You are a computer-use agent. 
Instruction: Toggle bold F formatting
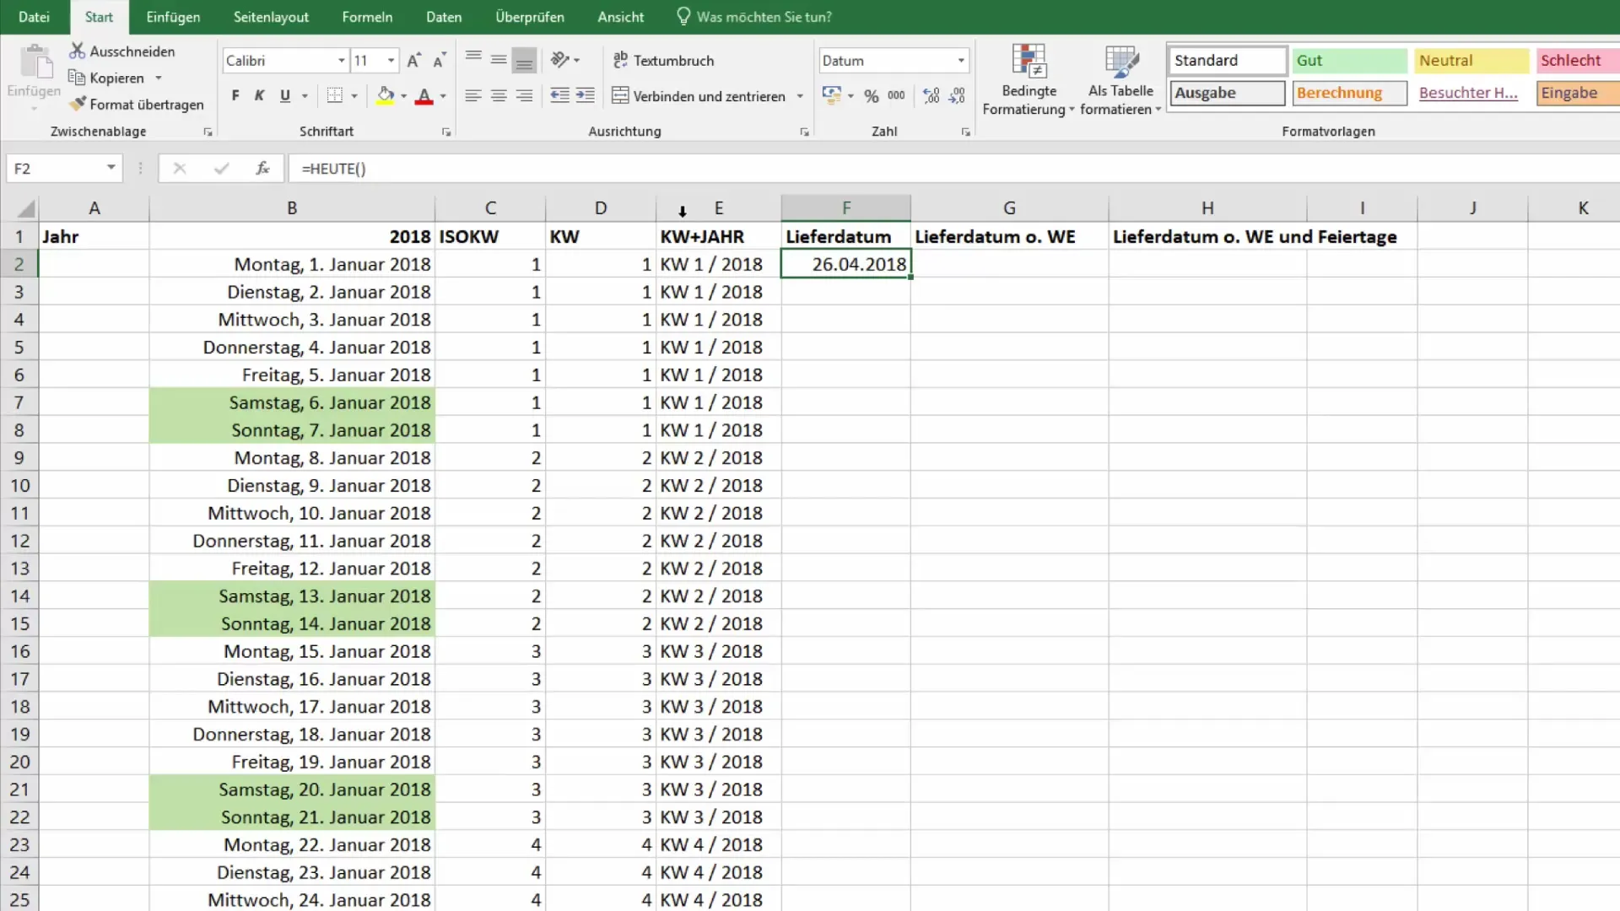click(x=235, y=95)
